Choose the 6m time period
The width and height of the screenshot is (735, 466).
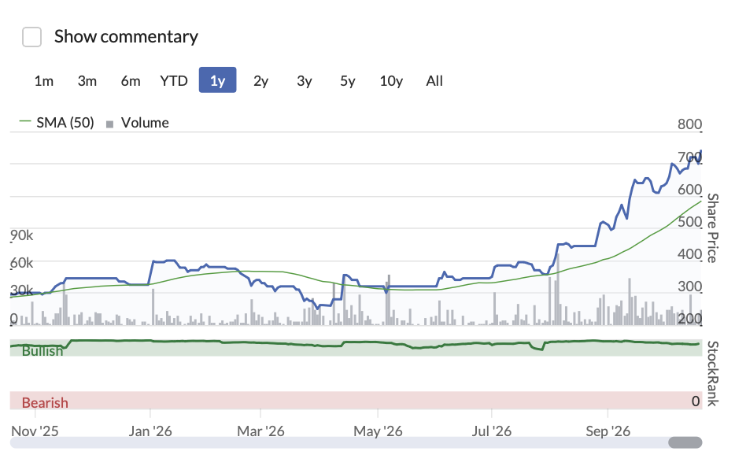(131, 80)
